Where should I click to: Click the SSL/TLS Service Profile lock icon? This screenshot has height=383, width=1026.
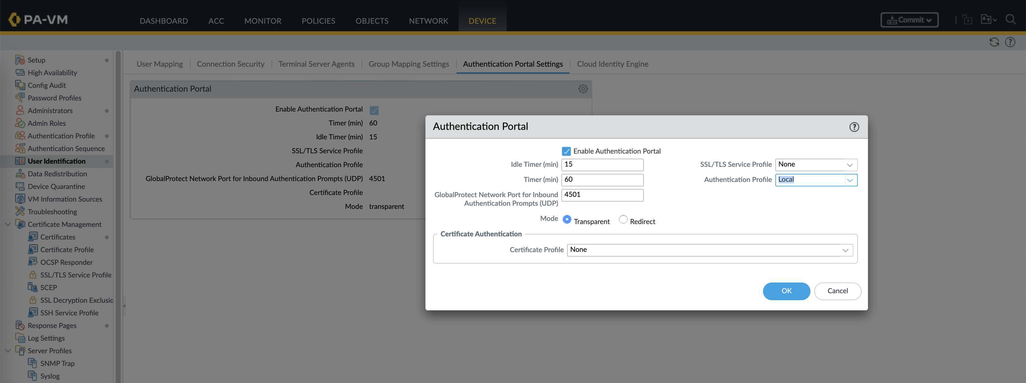(33, 275)
